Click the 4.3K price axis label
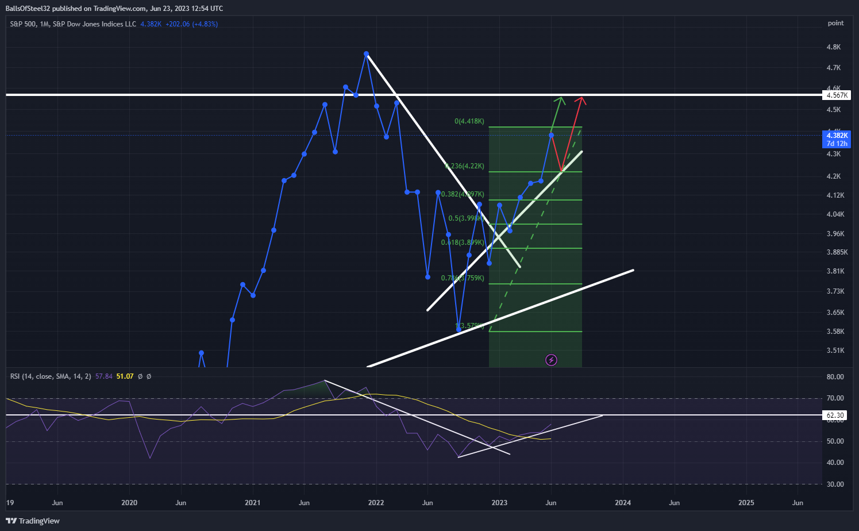The image size is (859, 531). pyautogui.click(x=834, y=154)
